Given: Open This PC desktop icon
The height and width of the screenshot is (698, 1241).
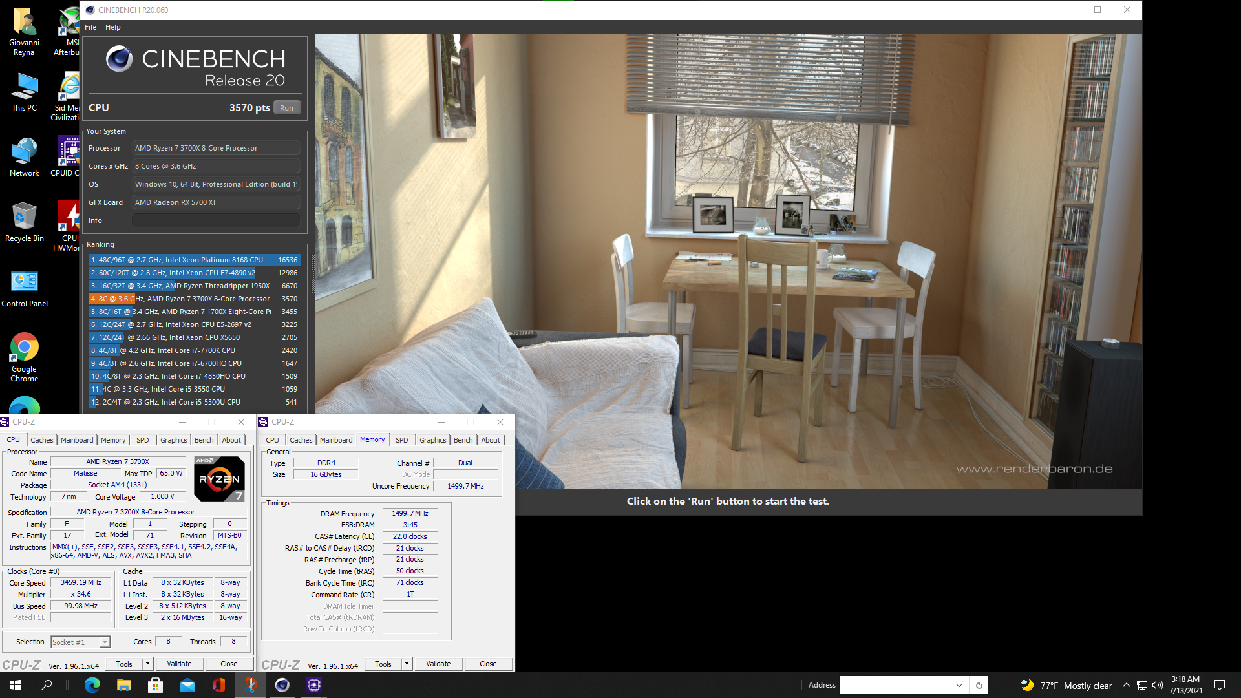Looking at the screenshot, I should point(24,92).
